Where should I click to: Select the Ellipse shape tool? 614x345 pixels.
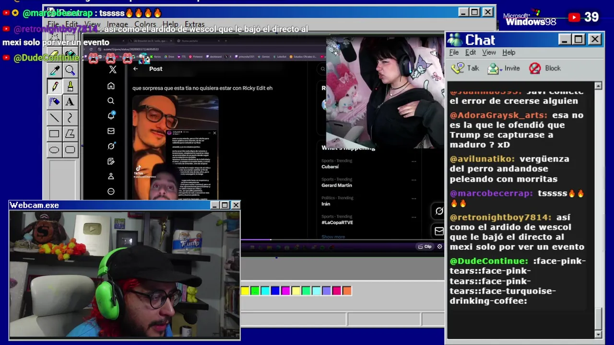point(54,150)
